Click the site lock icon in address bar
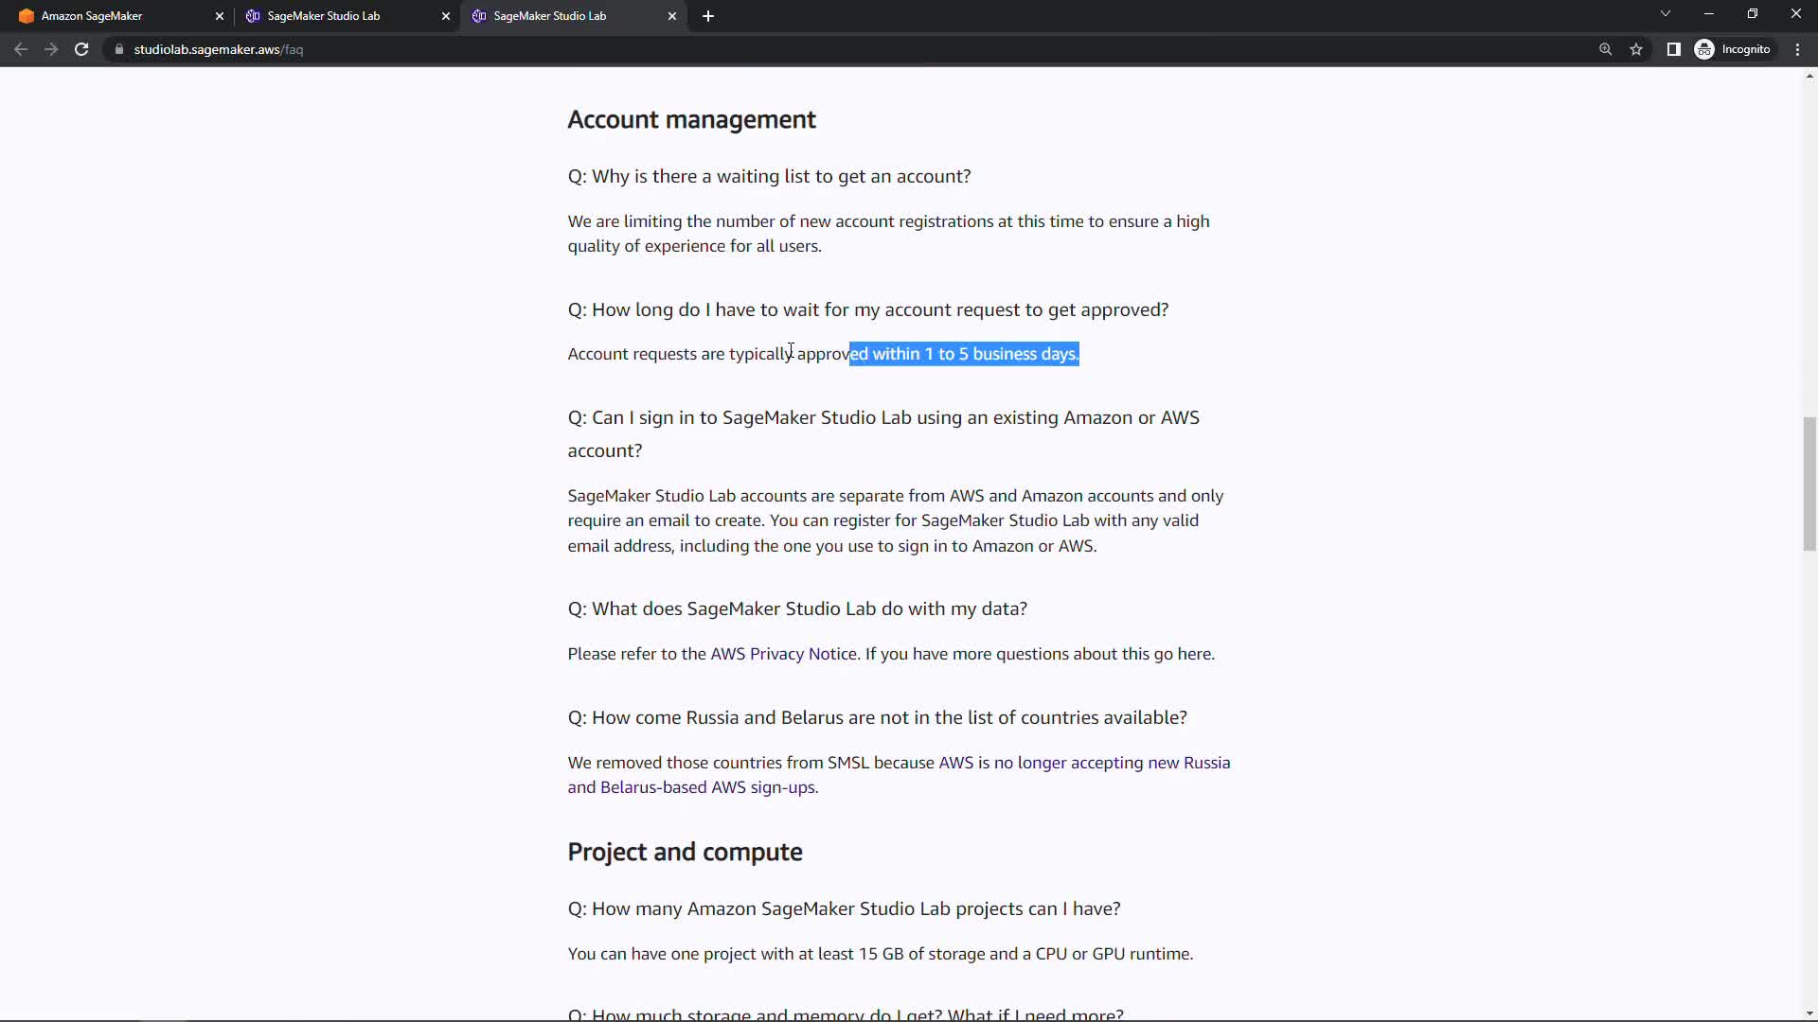1818x1022 pixels. tap(119, 49)
